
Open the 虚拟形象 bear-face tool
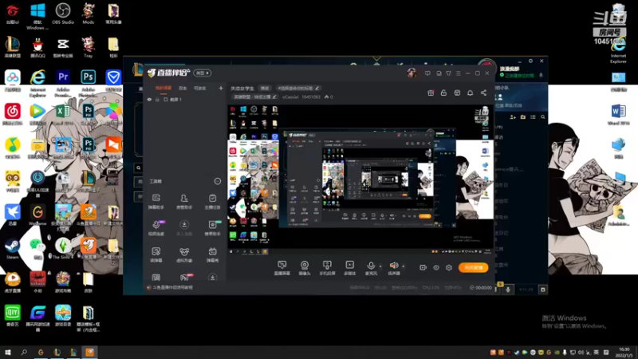coord(184,254)
